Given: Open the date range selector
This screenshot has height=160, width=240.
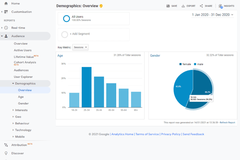Looking at the screenshot, I should (213, 15).
